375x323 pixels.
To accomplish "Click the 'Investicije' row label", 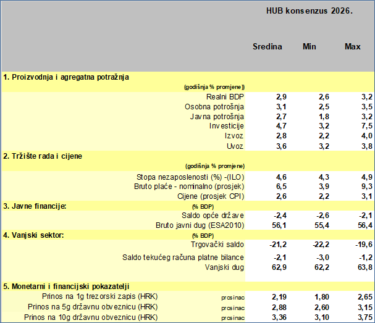I will point(227,126).
